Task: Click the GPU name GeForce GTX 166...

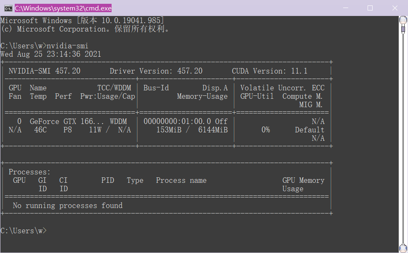Action: pos(67,121)
